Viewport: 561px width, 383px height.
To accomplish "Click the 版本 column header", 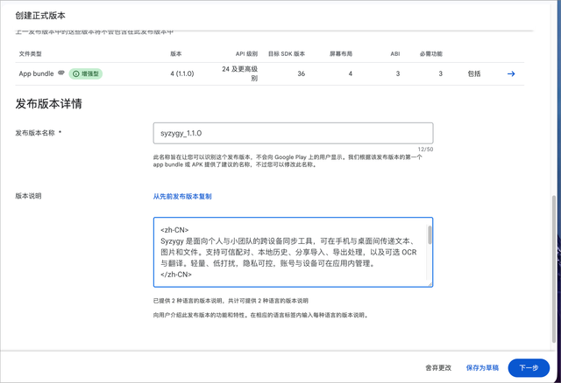I will click(175, 54).
